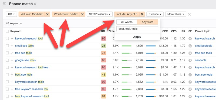
Task: Open the More filters dropdown
Action: 176,14
